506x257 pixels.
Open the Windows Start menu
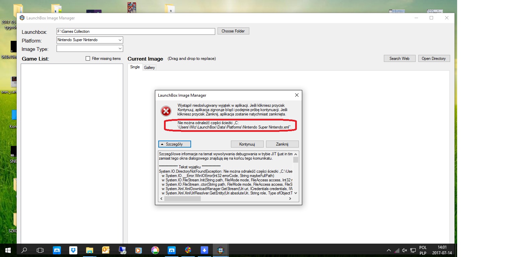pos(8,250)
